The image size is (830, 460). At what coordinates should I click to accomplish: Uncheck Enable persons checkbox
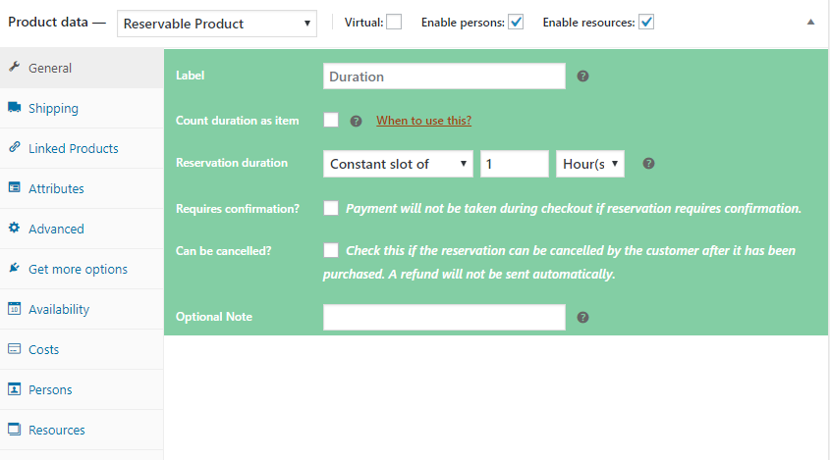(x=516, y=23)
